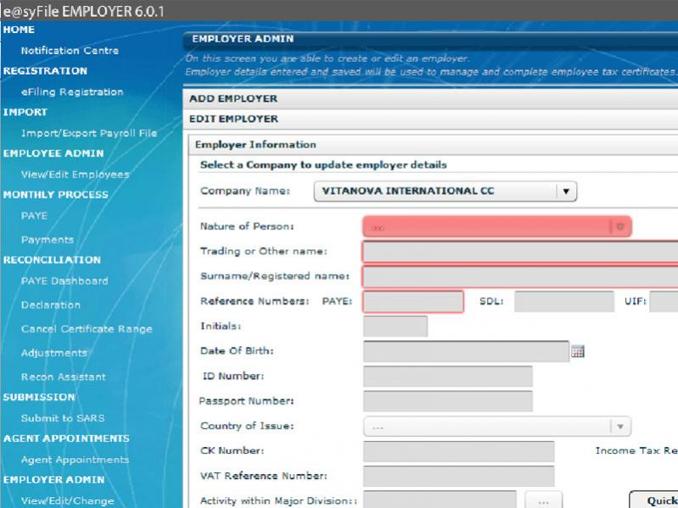Open the Nature of Person dropdown
Screen dimensions: 678x508
[x=620, y=227]
